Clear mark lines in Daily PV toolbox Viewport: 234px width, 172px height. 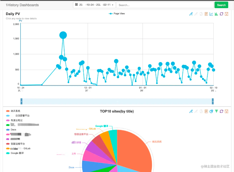tap(201, 14)
